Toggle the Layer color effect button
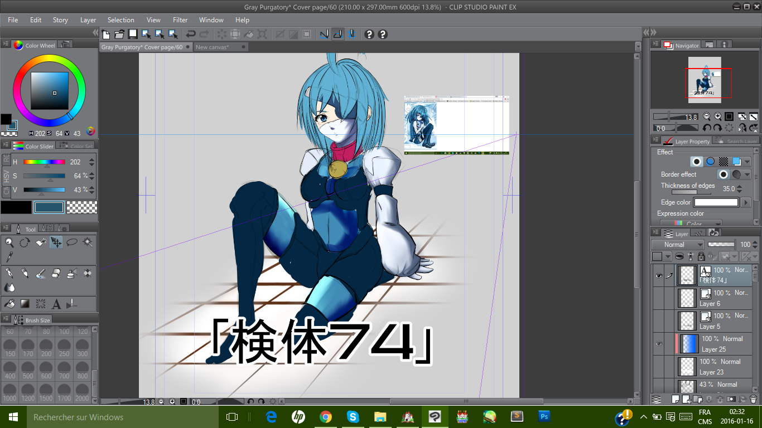This screenshot has width=762, height=428. click(x=737, y=162)
